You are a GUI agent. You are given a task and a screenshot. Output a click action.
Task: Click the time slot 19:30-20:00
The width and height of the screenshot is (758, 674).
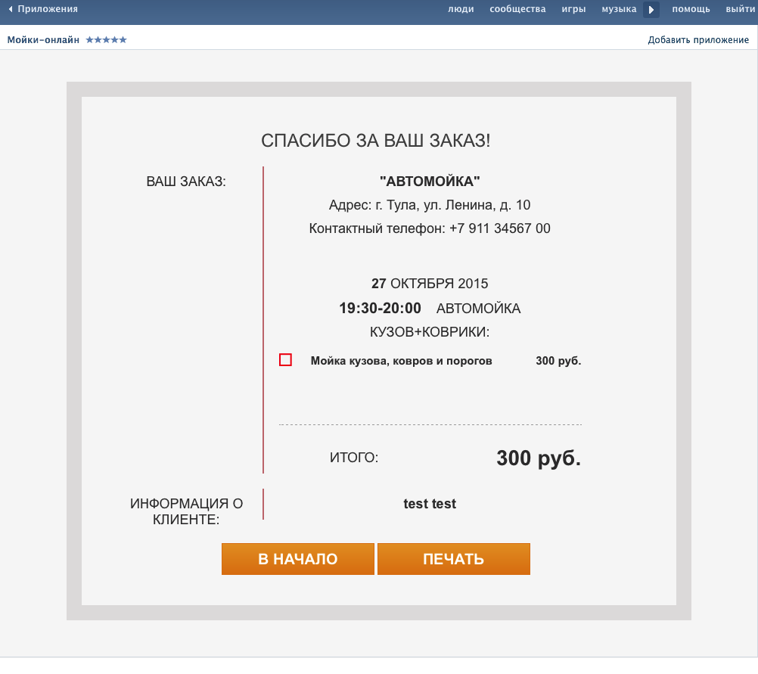[x=380, y=308]
